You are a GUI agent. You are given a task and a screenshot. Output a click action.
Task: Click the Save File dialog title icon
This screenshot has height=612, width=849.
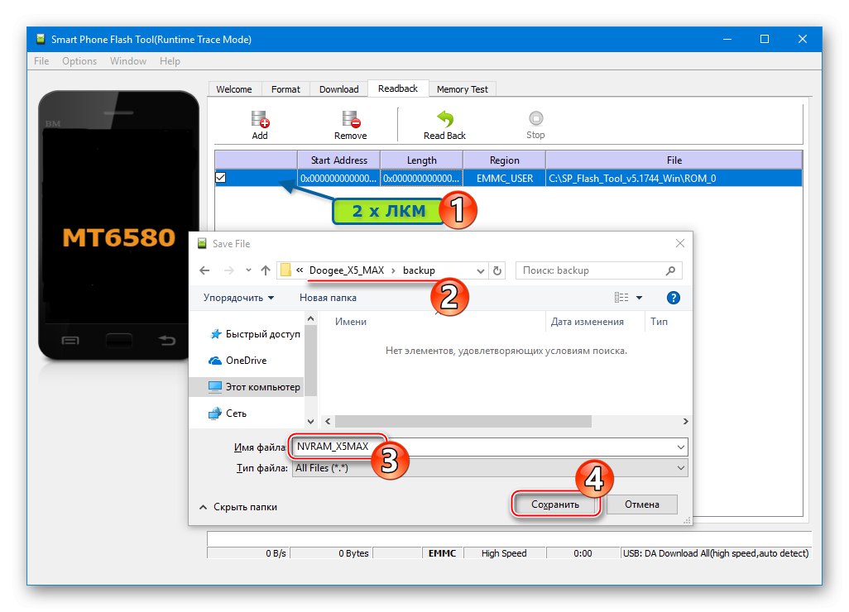click(202, 243)
